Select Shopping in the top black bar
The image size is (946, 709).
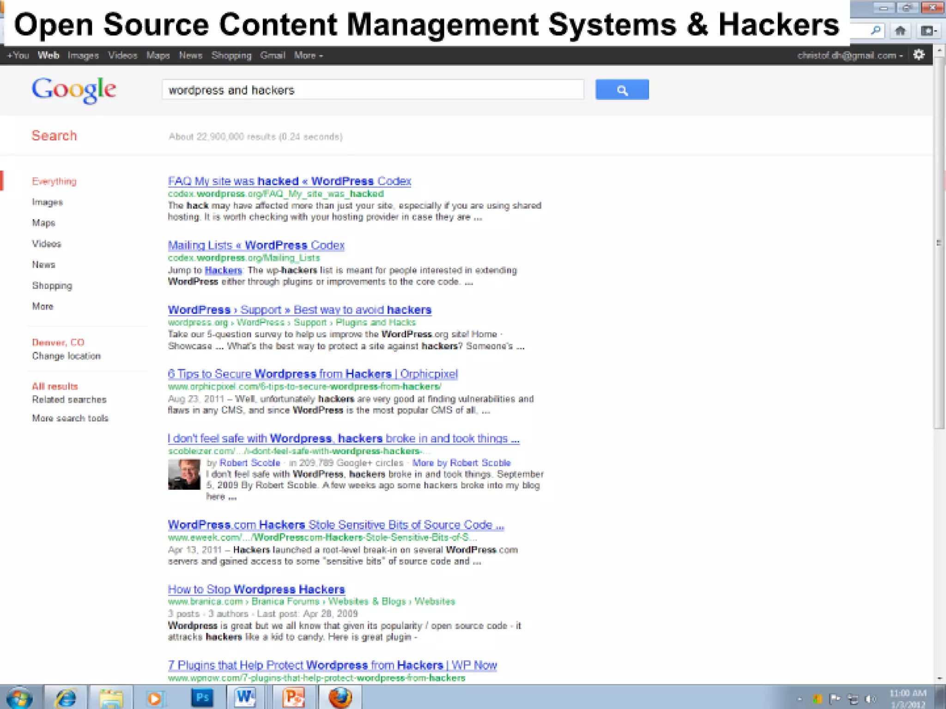coord(231,55)
